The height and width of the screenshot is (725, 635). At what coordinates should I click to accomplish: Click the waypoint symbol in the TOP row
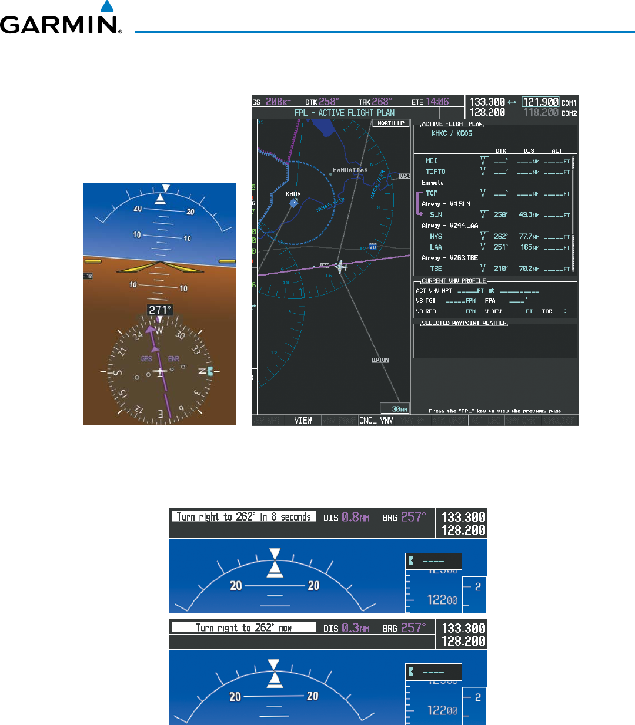point(484,193)
